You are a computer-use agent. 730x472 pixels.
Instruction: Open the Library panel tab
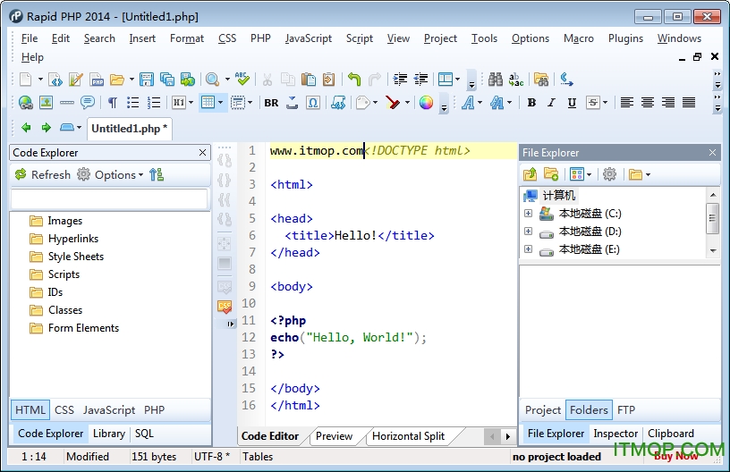[109, 434]
